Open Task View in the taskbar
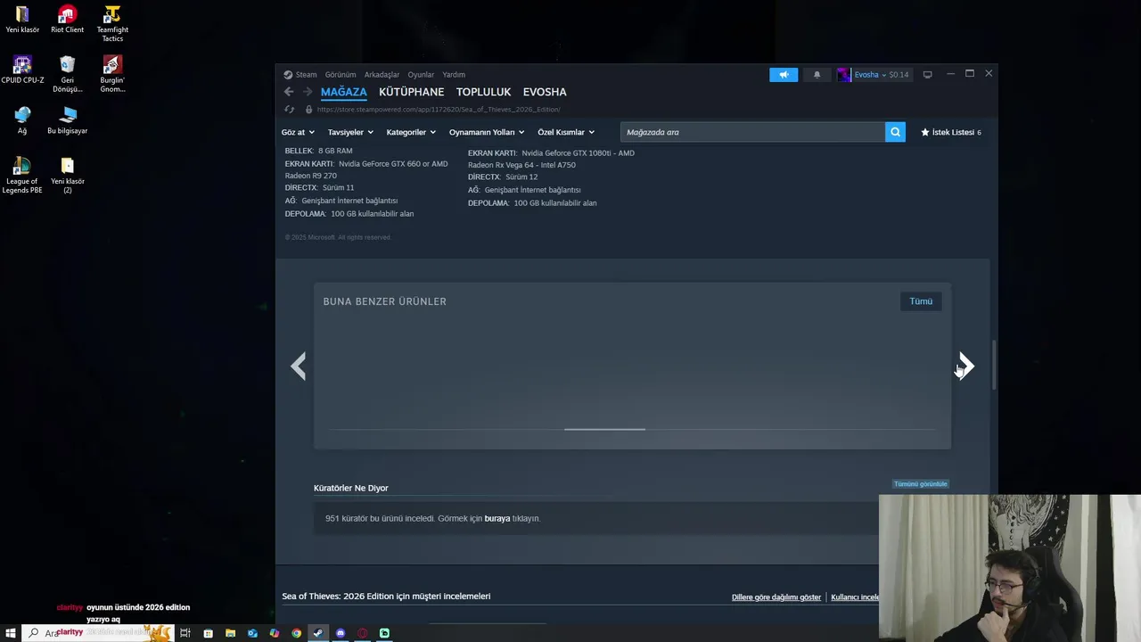Image resolution: width=1141 pixels, height=642 pixels. [185, 633]
